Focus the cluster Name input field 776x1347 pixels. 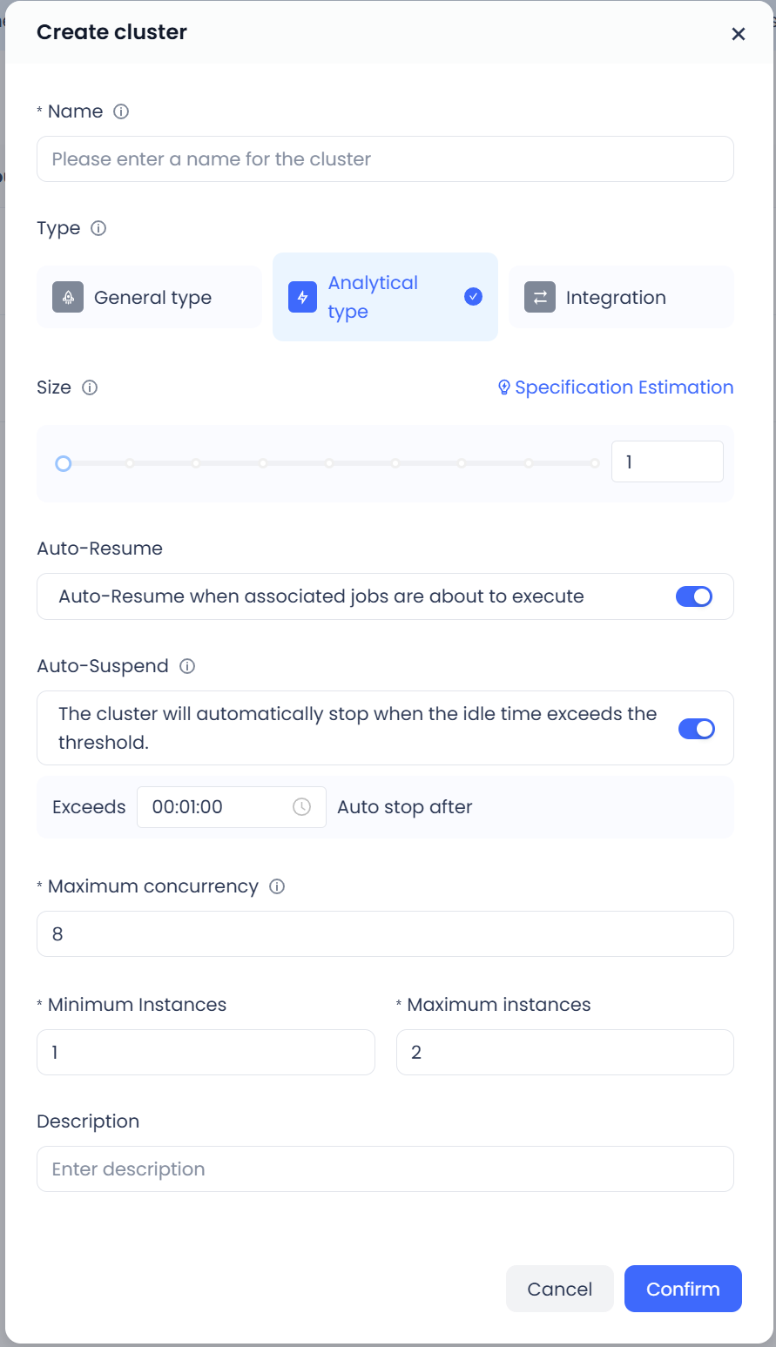[385, 159]
